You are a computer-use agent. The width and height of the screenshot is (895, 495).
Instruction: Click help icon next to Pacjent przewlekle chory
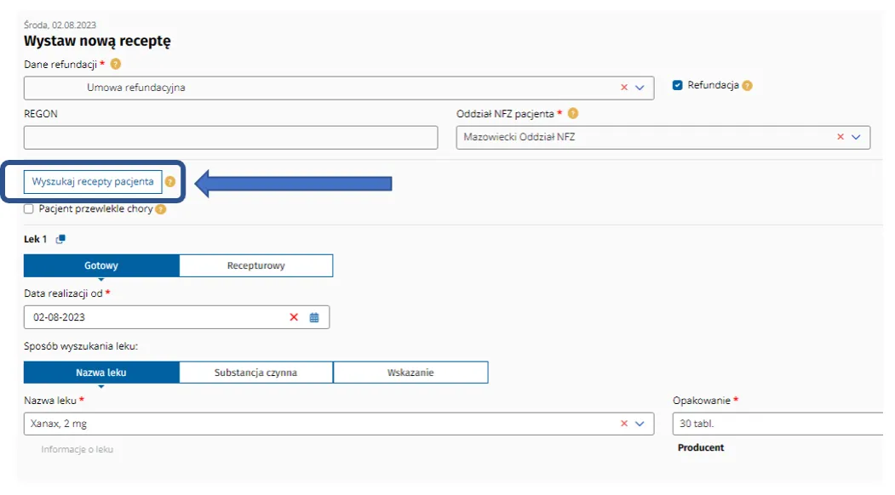click(x=160, y=209)
